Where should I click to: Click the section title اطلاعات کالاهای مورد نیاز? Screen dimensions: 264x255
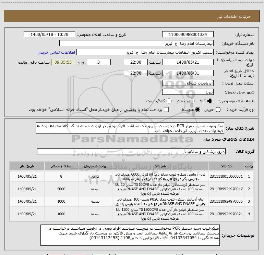[229, 139]
